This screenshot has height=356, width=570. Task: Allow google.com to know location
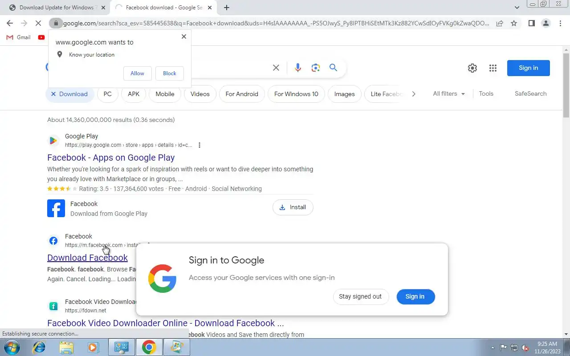click(x=137, y=73)
